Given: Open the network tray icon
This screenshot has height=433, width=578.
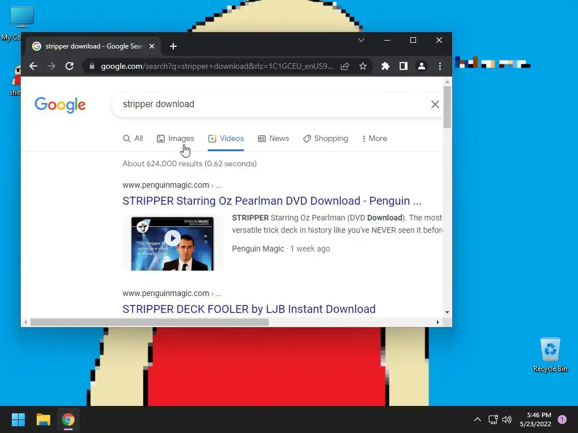Looking at the screenshot, I should (x=493, y=419).
